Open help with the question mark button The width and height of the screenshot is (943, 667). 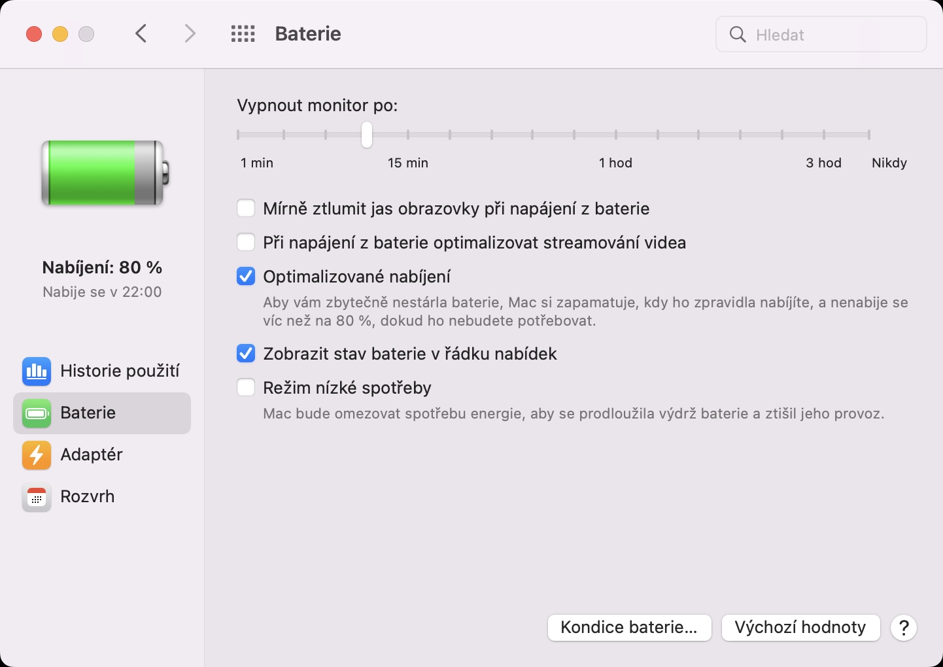904,628
